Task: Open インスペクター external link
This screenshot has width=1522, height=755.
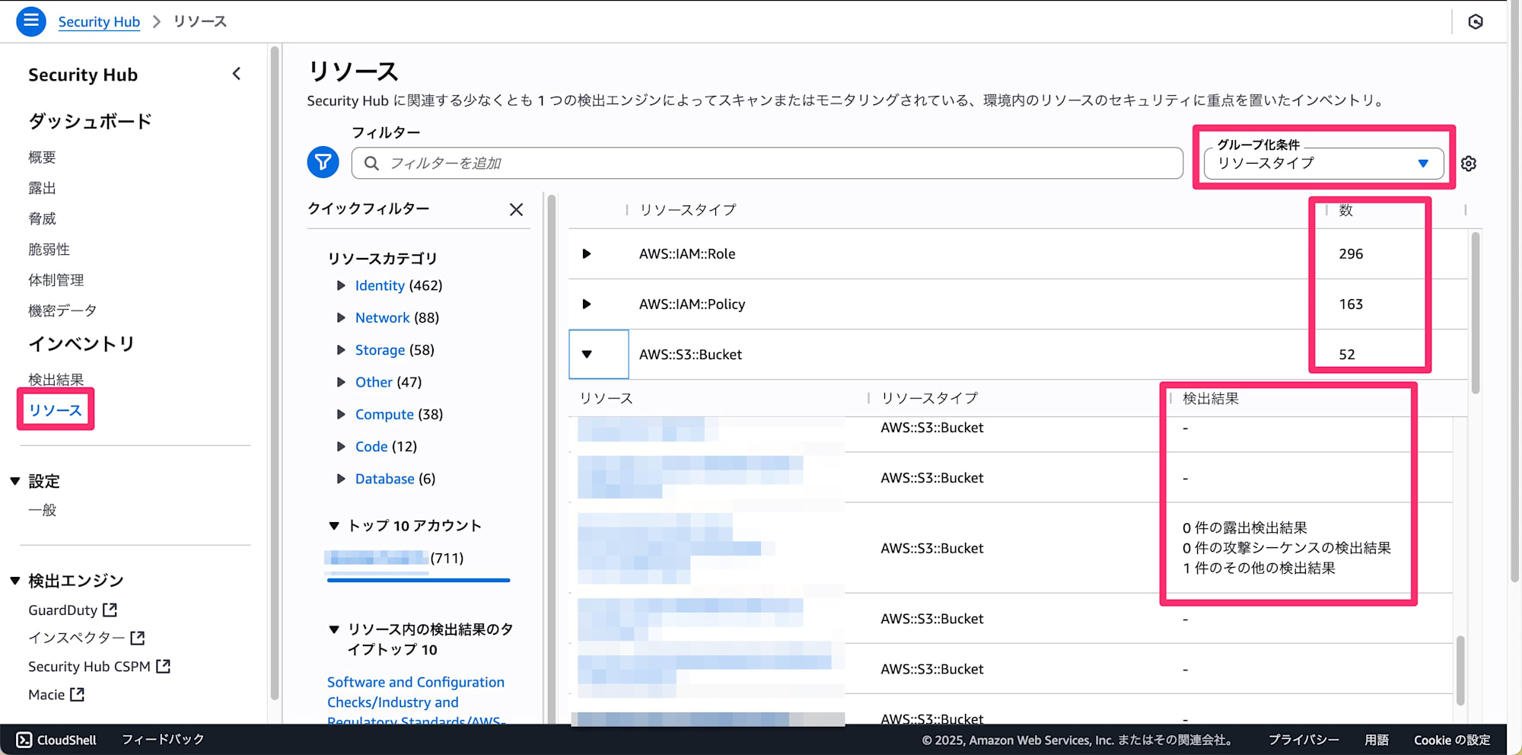Action: click(x=86, y=638)
